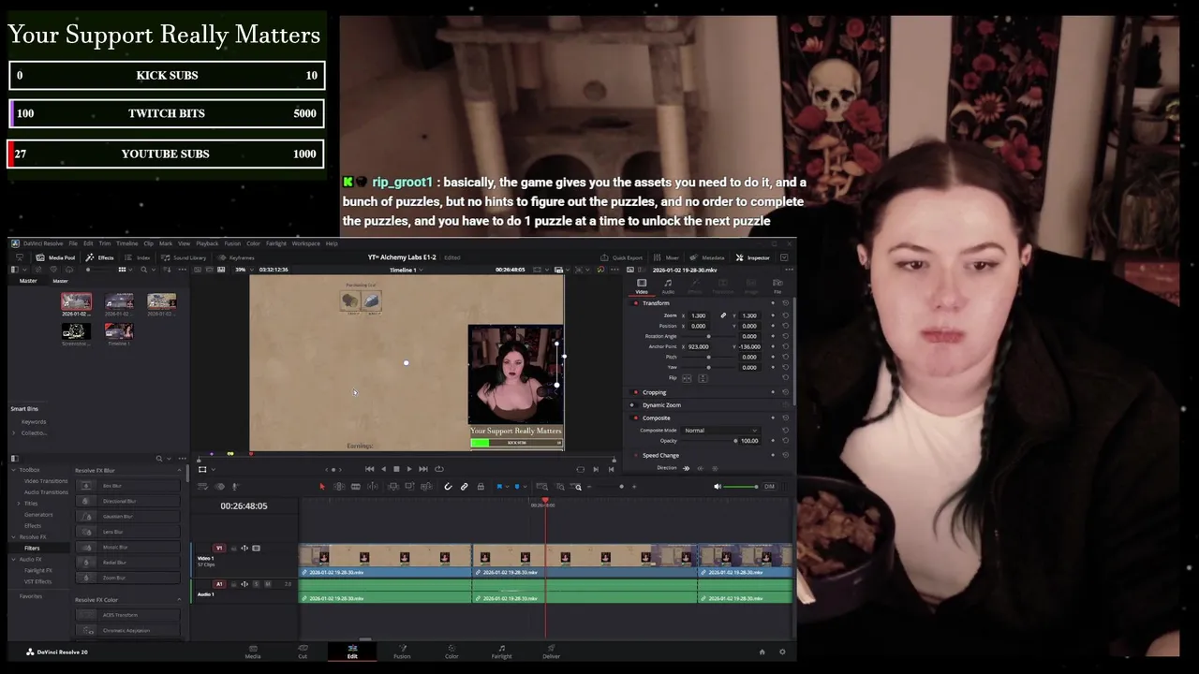This screenshot has width=1199, height=674.
Task: Add a keyframe for Zoom
Action: pyautogui.click(x=773, y=315)
